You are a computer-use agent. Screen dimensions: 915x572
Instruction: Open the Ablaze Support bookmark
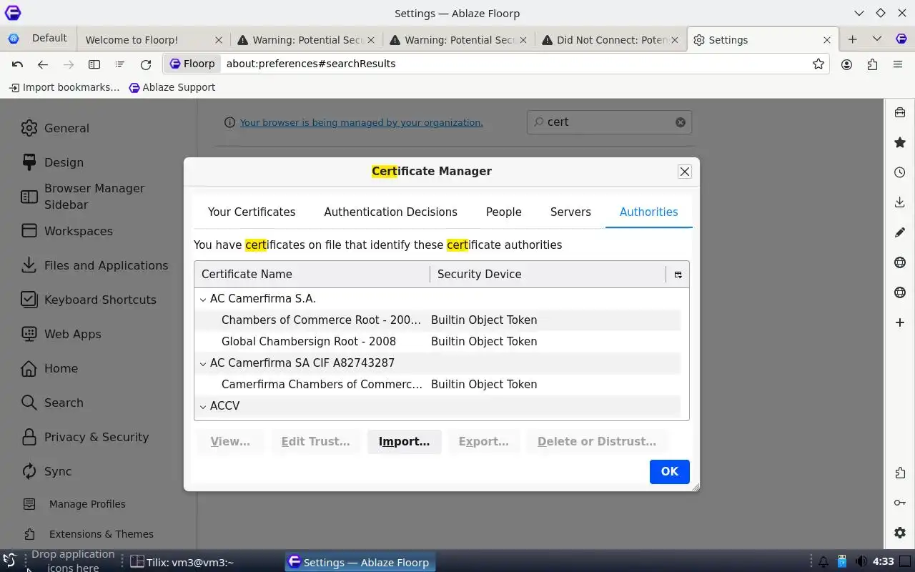(x=172, y=87)
